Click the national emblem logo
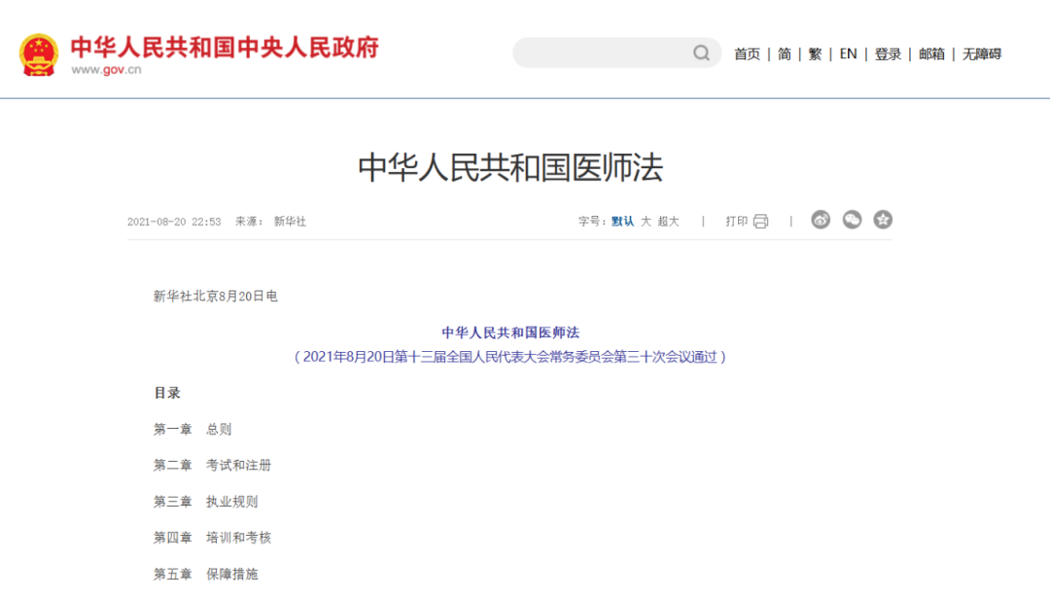Screen dimensions: 1050x597 coord(39,54)
